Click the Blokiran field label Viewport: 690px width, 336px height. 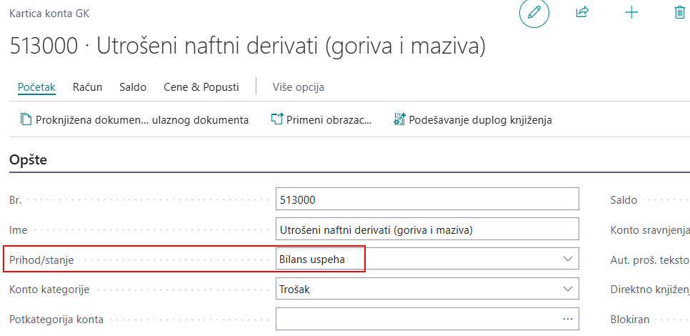(x=630, y=320)
